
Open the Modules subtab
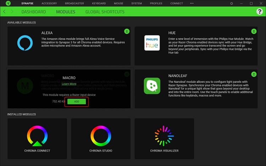click(66, 12)
